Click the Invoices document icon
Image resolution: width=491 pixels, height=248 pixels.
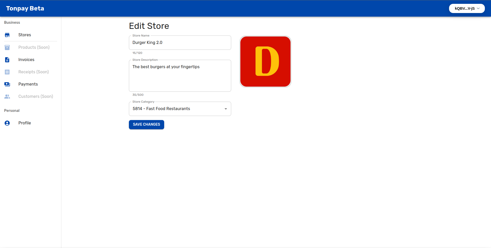coord(7,60)
